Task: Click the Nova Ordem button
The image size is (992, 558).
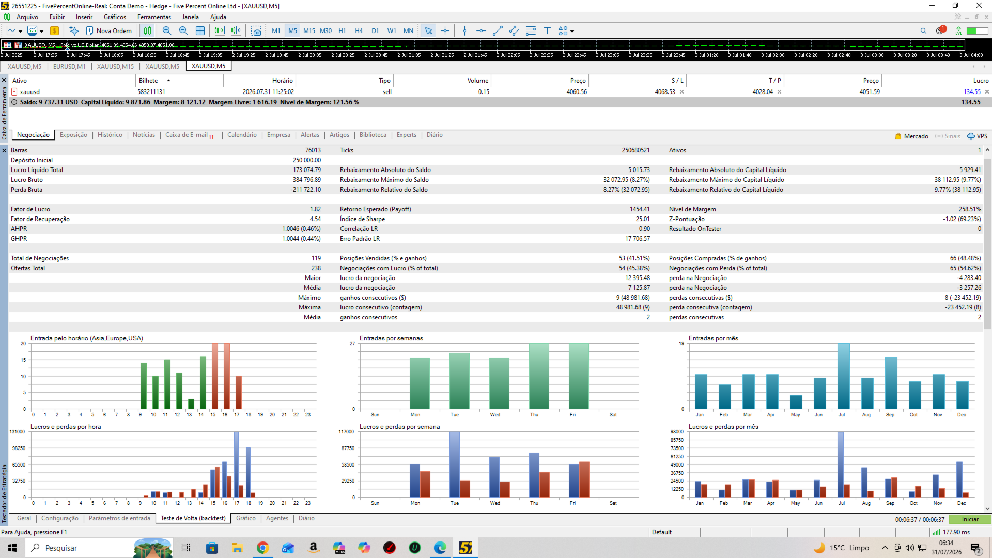Action: coord(109,31)
